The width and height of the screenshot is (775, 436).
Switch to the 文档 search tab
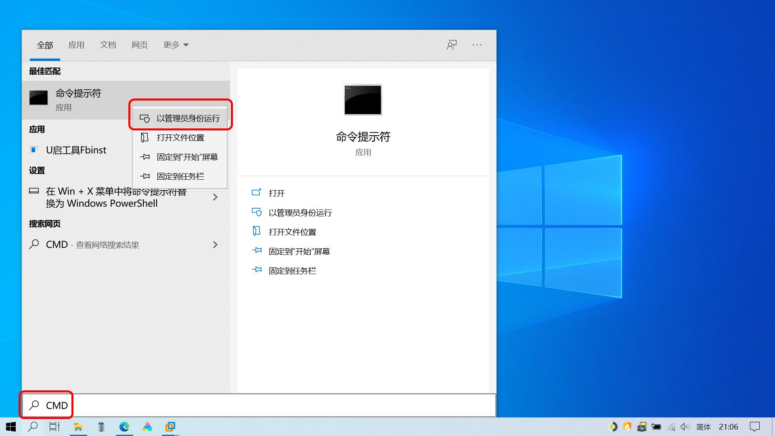click(x=107, y=45)
